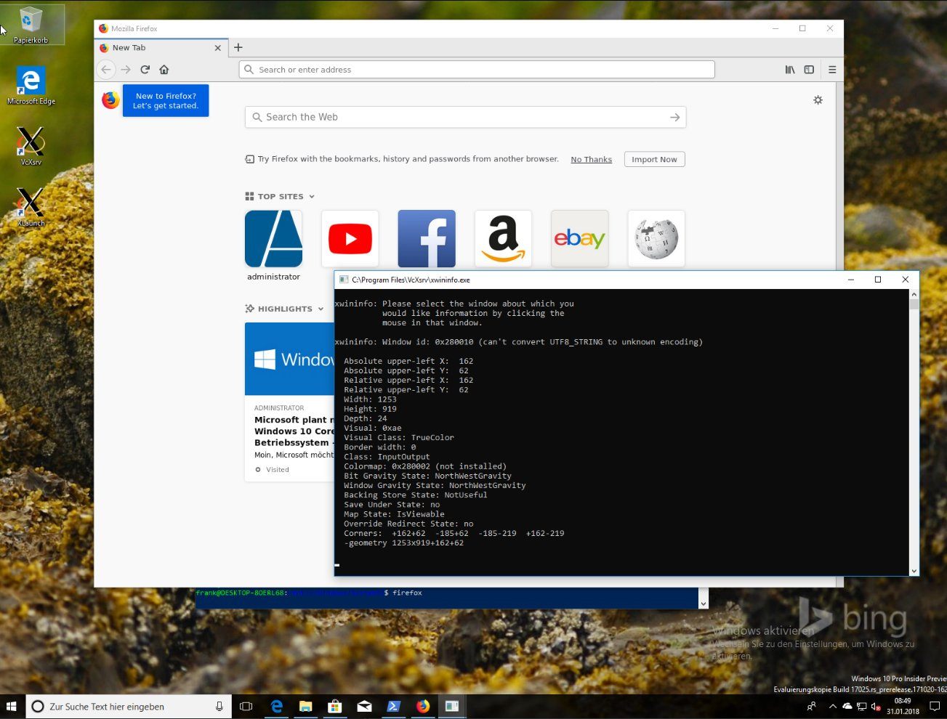Submit search with the arrow icon
Screen dimensions: 947x719
[x=674, y=117]
